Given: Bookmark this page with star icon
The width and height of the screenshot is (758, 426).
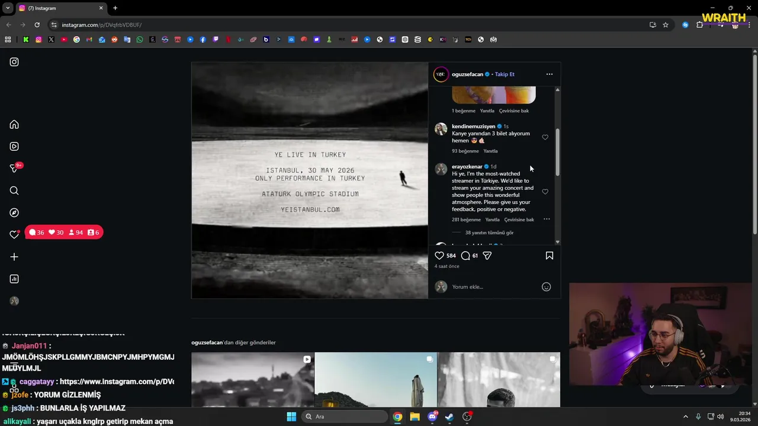Looking at the screenshot, I should pos(666,25).
